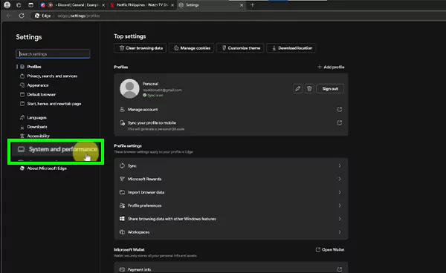This screenshot has width=446, height=273.
Task: Click Manage cookies button
Action: click(192, 48)
